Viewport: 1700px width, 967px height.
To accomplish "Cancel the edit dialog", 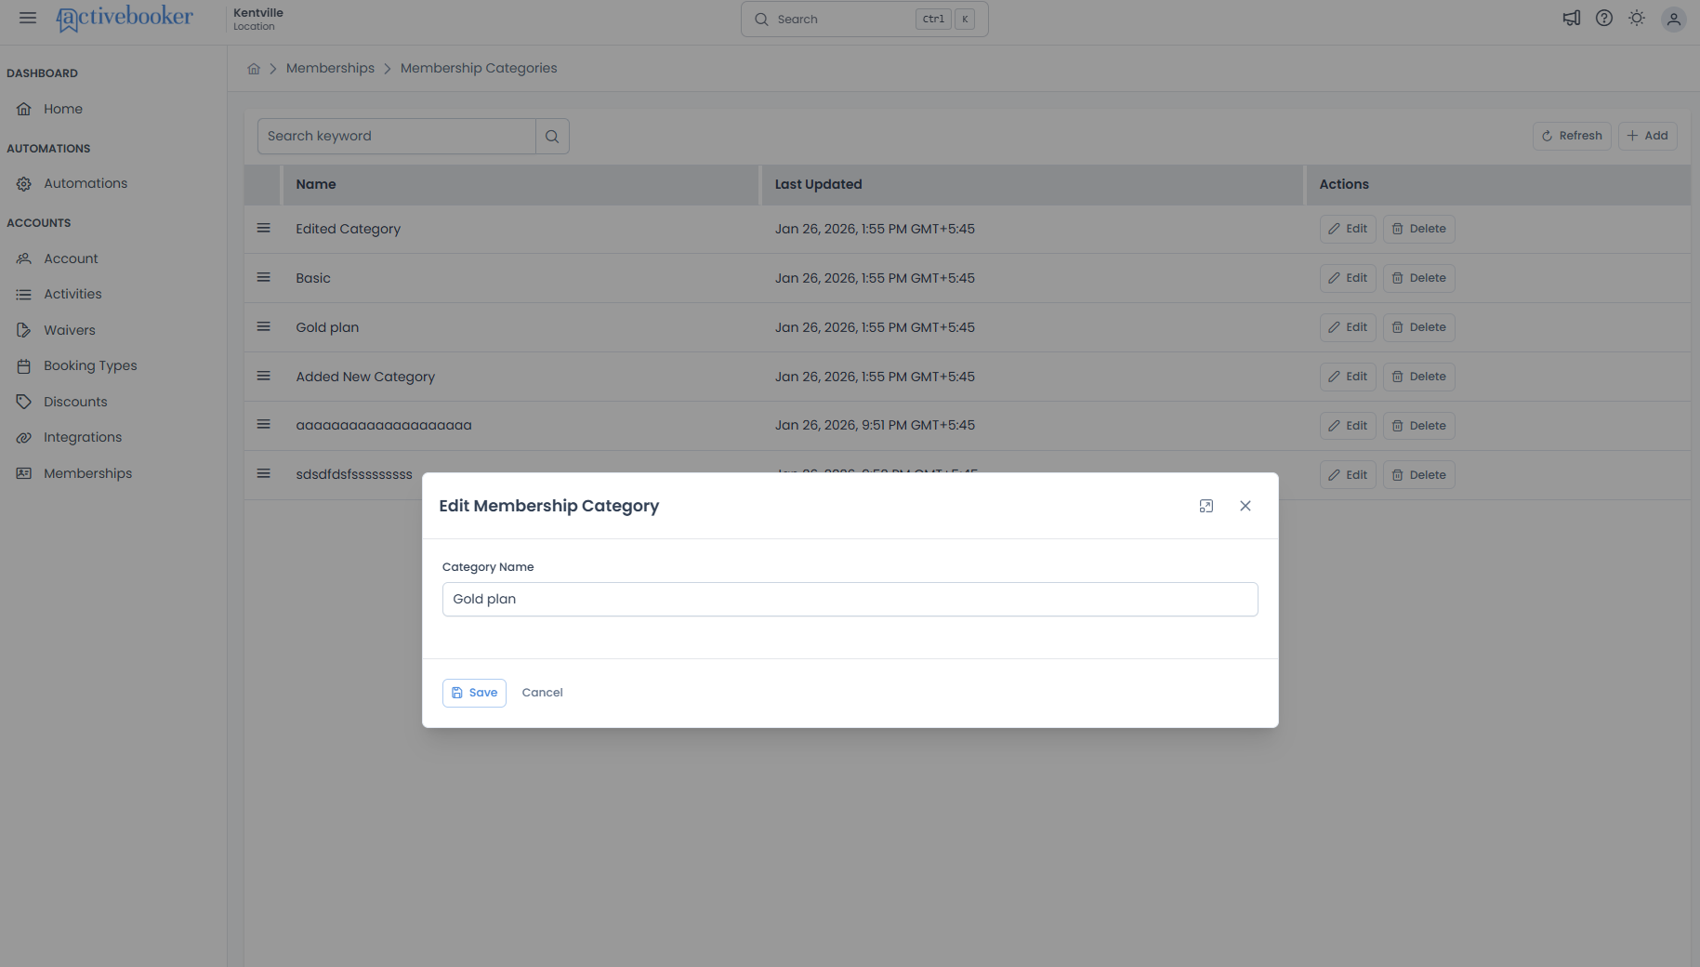I will coord(543,693).
